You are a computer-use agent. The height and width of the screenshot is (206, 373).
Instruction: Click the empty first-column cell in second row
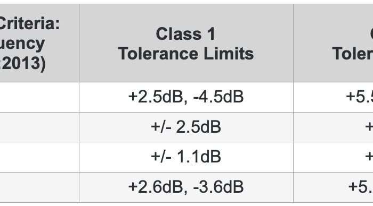click(x=39, y=127)
